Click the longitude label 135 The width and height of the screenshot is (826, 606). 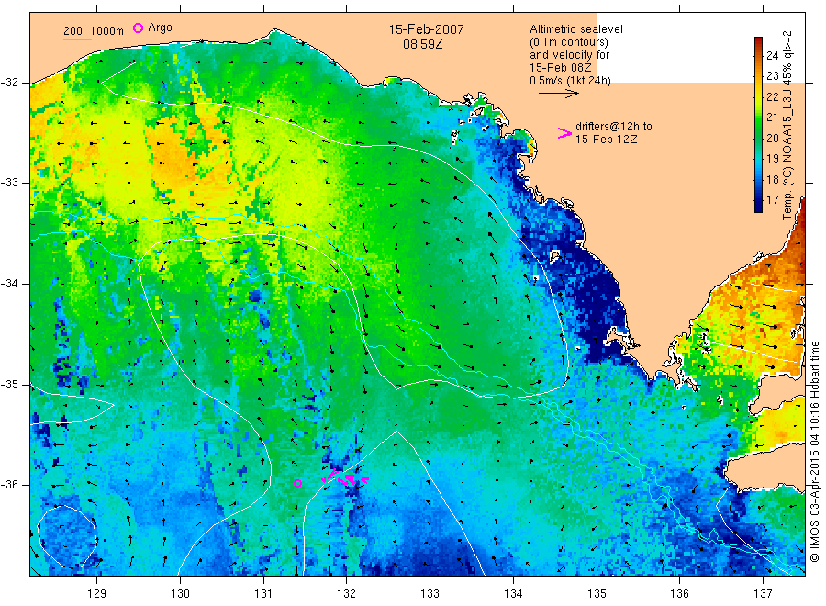(597, 594)
